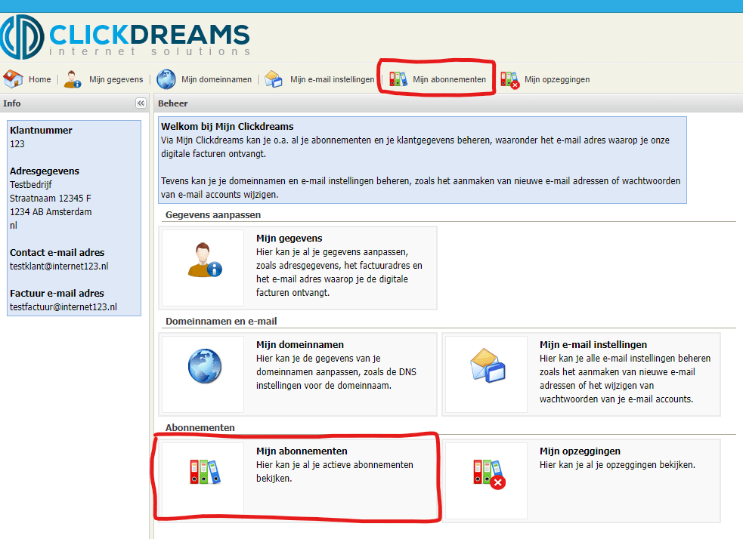Open the Mijn e-mail instellingen card title

[x=593, y=344]
